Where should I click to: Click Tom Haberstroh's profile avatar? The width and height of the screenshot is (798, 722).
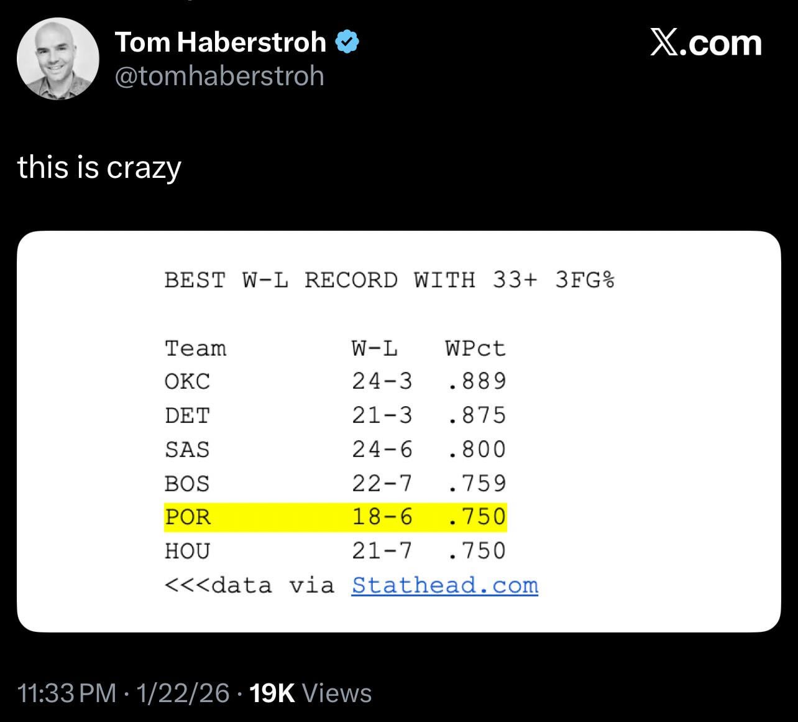[x=57, y=59]
